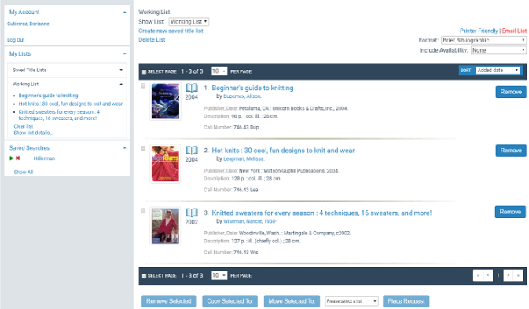Open the Format dropdown showing Brief Bibliographic
Image resolution: width=529 pixels, height=309 pixels.
point(483,40)
